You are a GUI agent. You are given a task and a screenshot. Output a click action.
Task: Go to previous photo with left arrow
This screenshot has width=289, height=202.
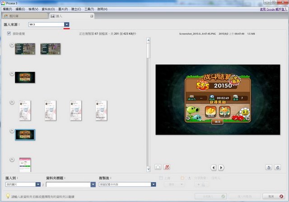[214, 168]
